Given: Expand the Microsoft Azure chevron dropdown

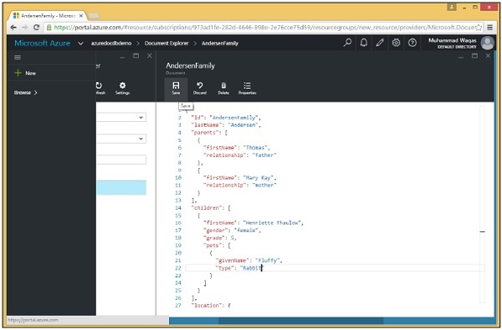Looking at the screenshot, I should [80, 43].
